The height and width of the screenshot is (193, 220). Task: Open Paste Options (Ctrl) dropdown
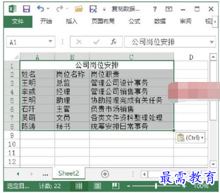tap(190, 138)
